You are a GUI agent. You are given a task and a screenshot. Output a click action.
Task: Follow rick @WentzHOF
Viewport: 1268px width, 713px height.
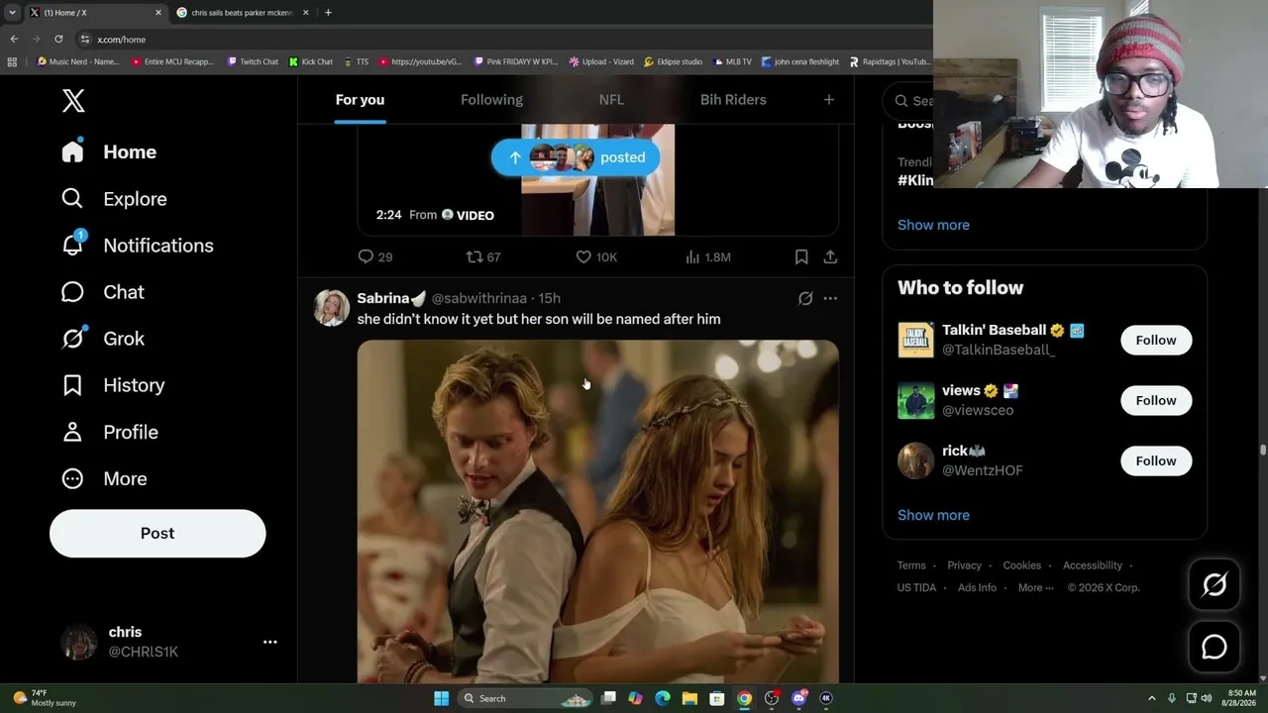[1156, 460]
